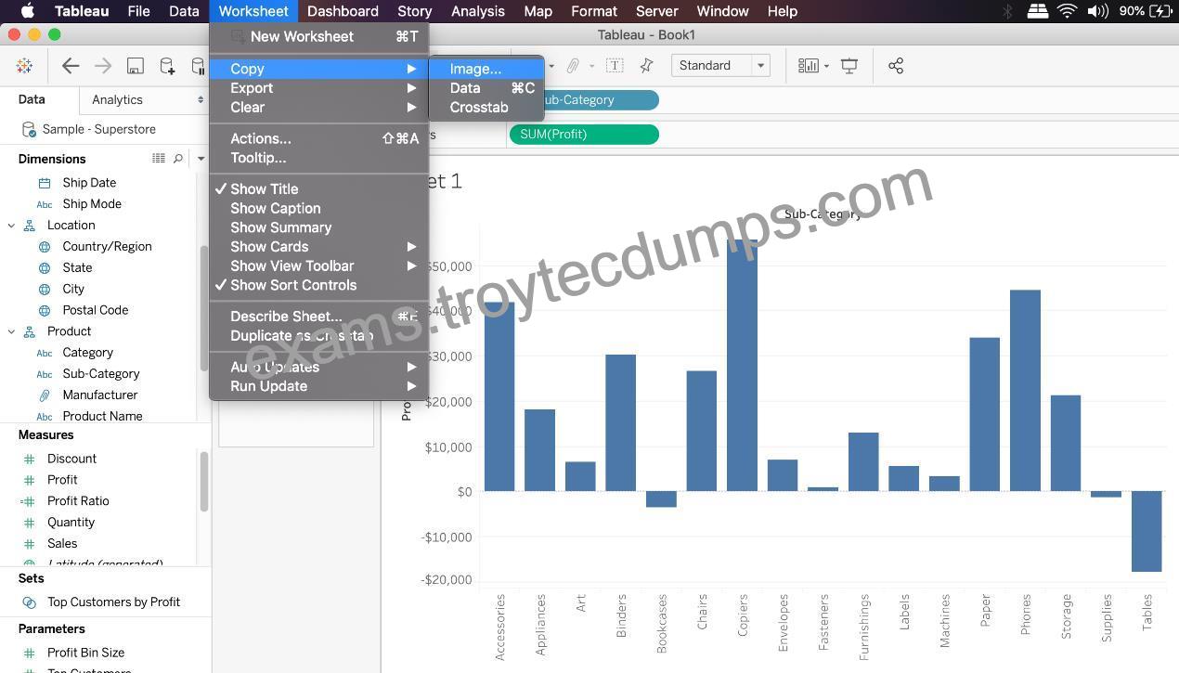The width and height of the screenshot is (1179, 673).
Task: Select the Sample - Superstore data source
Action: point(98,129)
